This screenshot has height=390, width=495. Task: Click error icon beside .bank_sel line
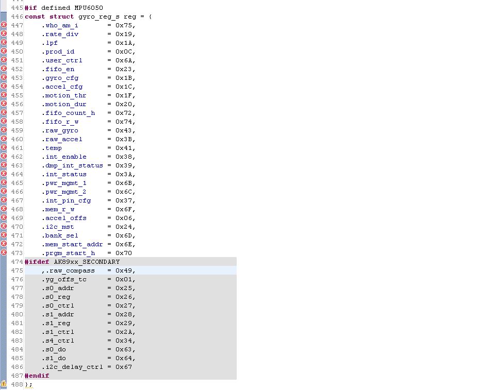4,235
